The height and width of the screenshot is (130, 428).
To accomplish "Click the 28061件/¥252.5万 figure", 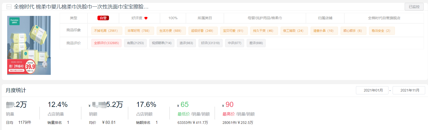I will point(238,123).
